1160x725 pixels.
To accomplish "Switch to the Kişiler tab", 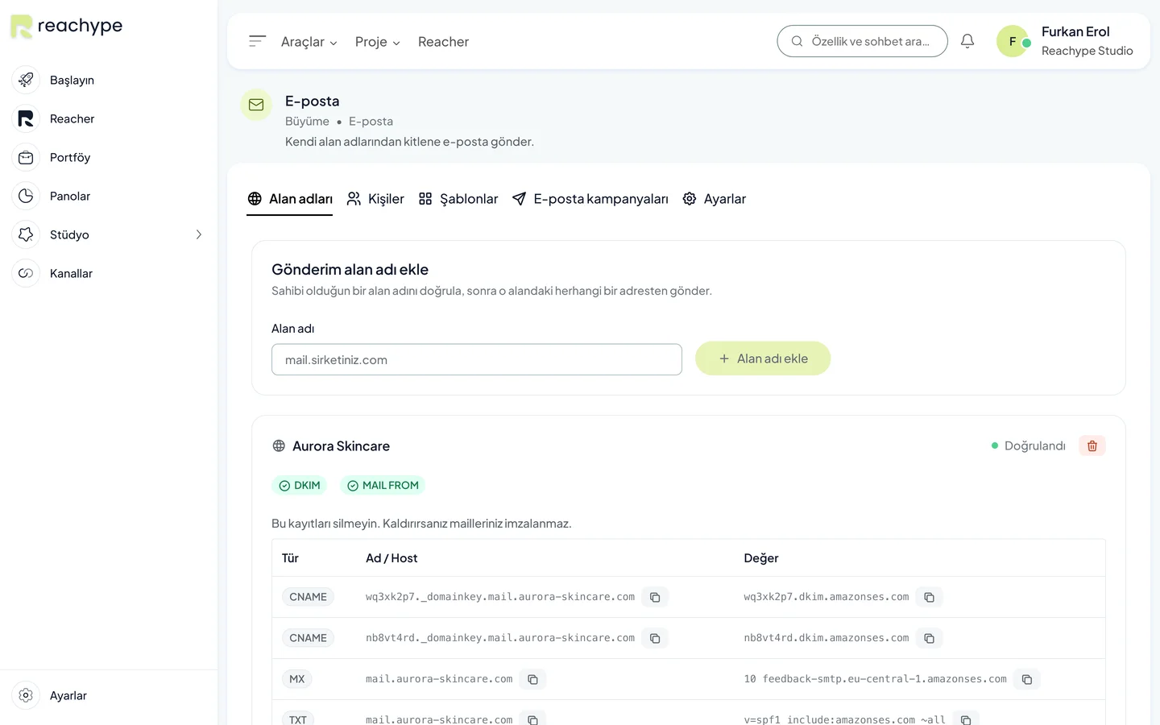I will point(375,199).
